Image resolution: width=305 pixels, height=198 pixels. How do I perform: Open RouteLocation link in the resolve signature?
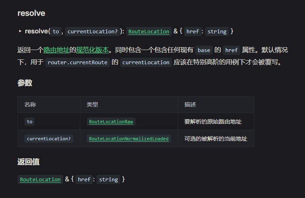pyautogui.click(x=149, y=31)
